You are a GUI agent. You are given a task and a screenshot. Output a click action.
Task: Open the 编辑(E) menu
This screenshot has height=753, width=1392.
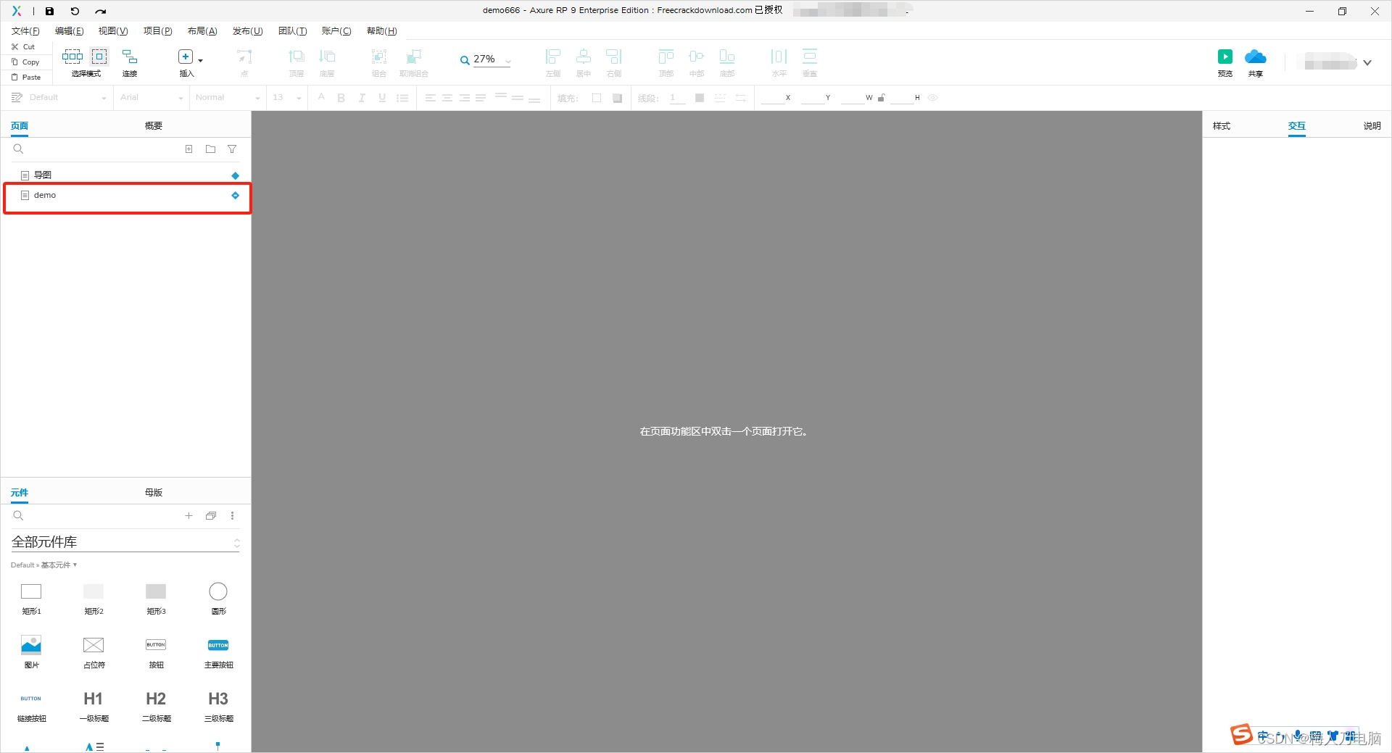[x=70, y=30]
